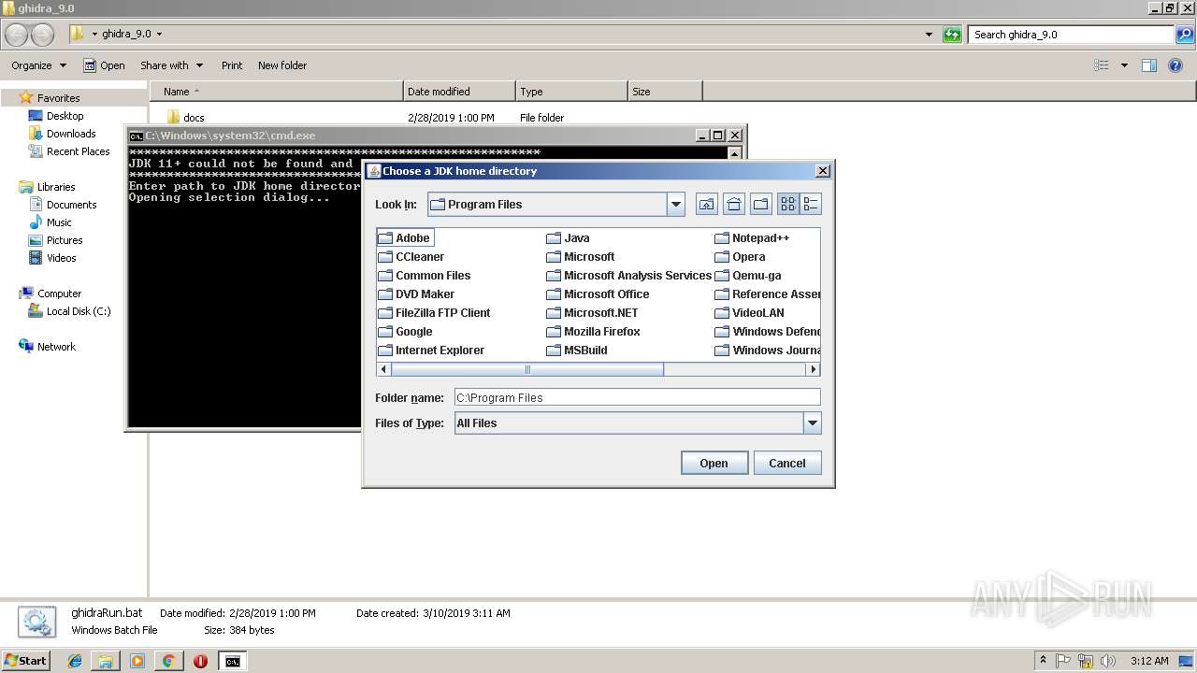Create New Folder icon in JDK dialog

(761, 204)
